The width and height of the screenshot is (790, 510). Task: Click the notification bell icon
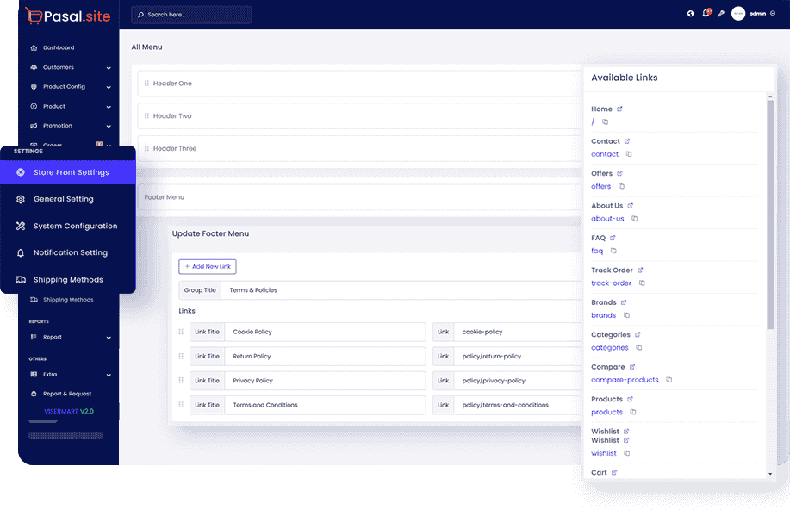point(706,14)
